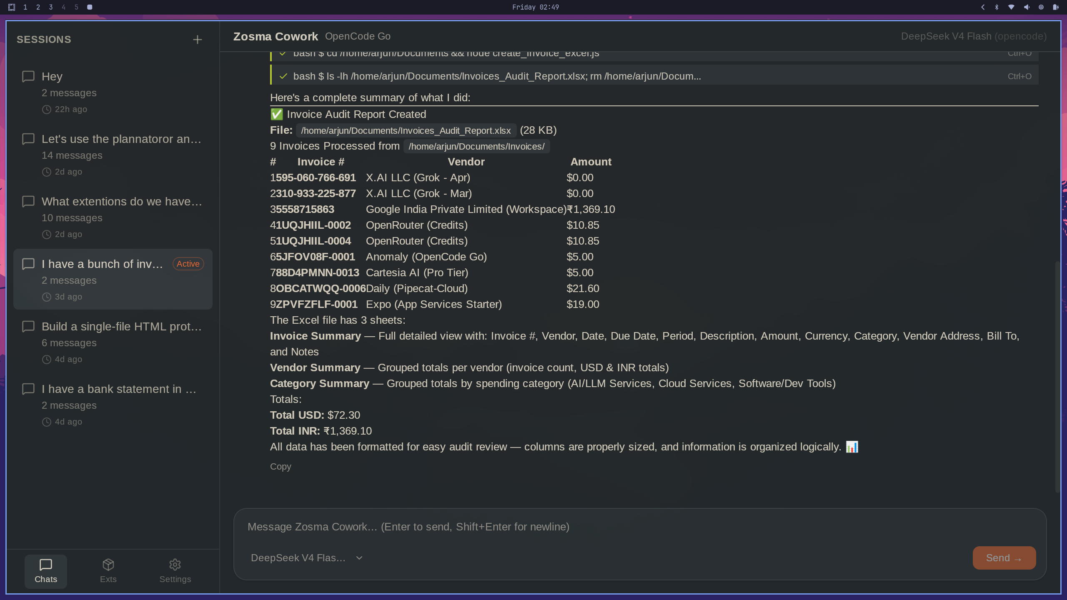This screenshot has height=600, width=1067.
Task: Click the chat bubble icon beside 'Hey'
Action: (28, 76)
